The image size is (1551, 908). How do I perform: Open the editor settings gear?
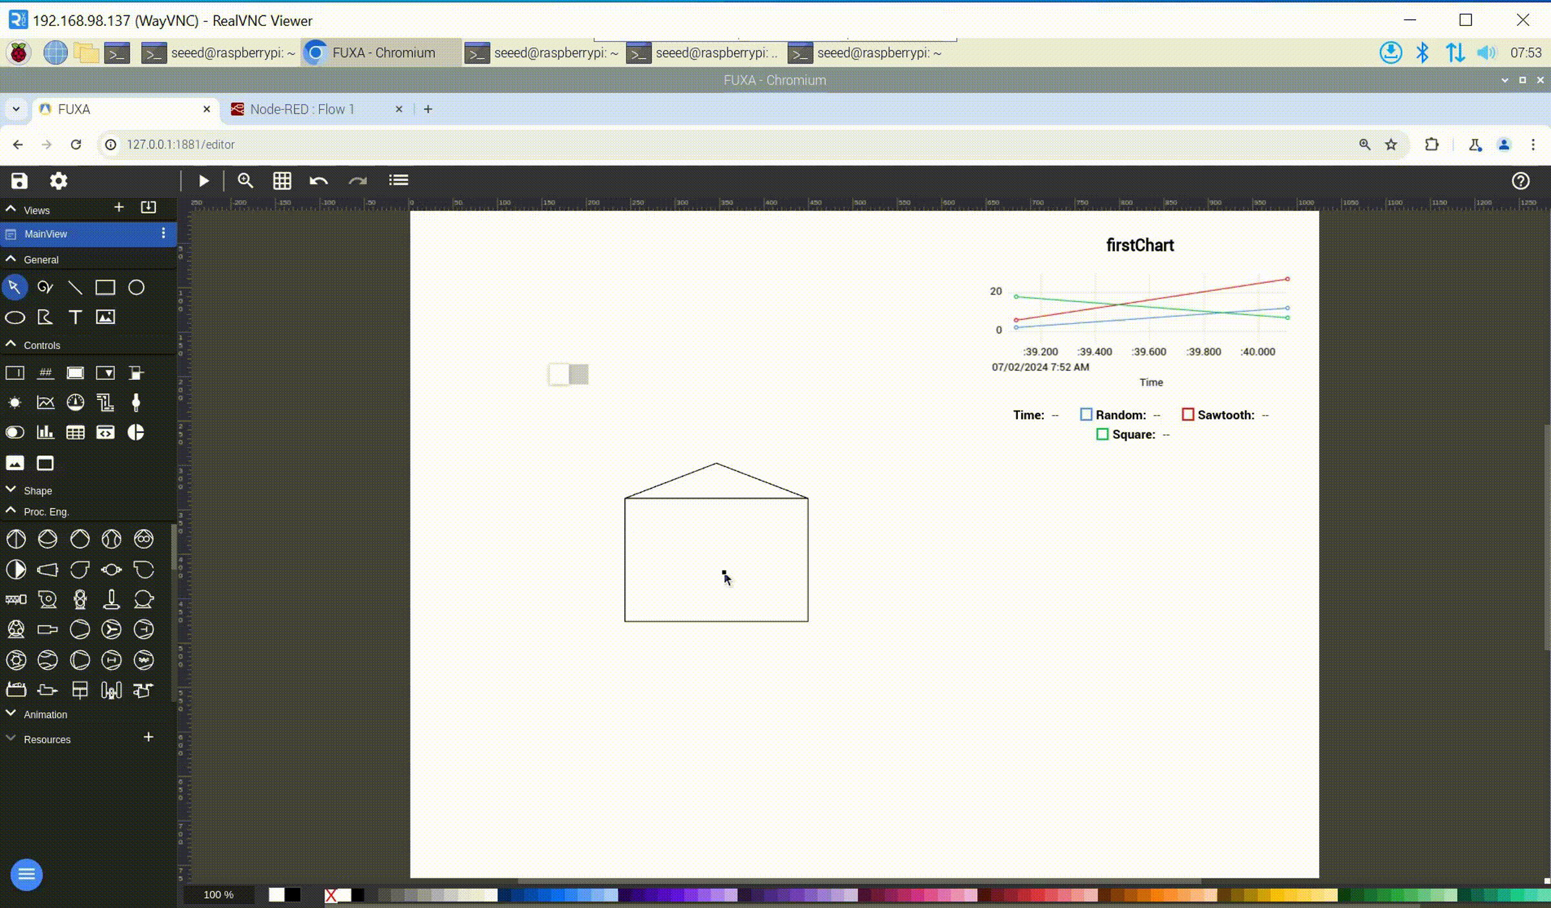pyautogui.click(x=58, y=181)
